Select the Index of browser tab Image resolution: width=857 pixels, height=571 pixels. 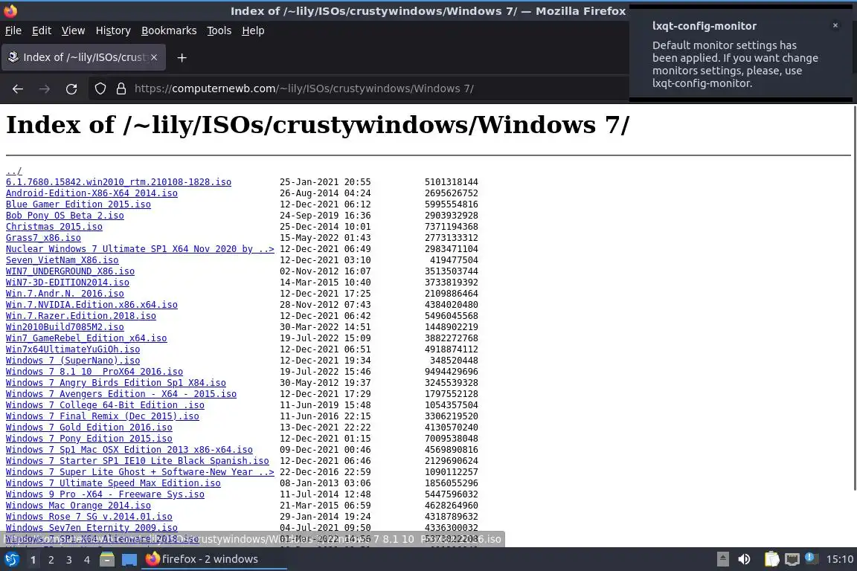pos(83,57)
